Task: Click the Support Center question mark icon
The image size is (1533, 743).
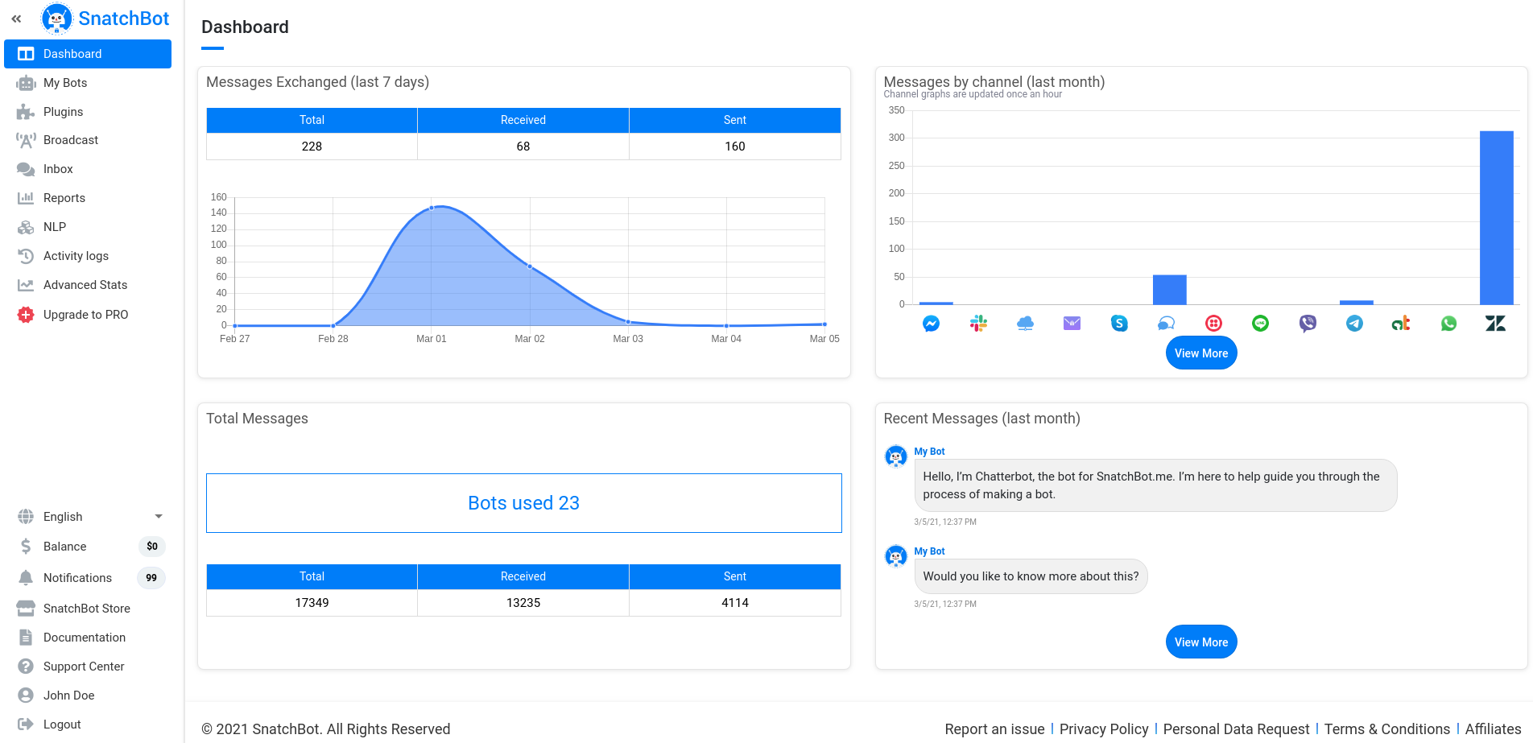Action: click(x=26, y=667)
